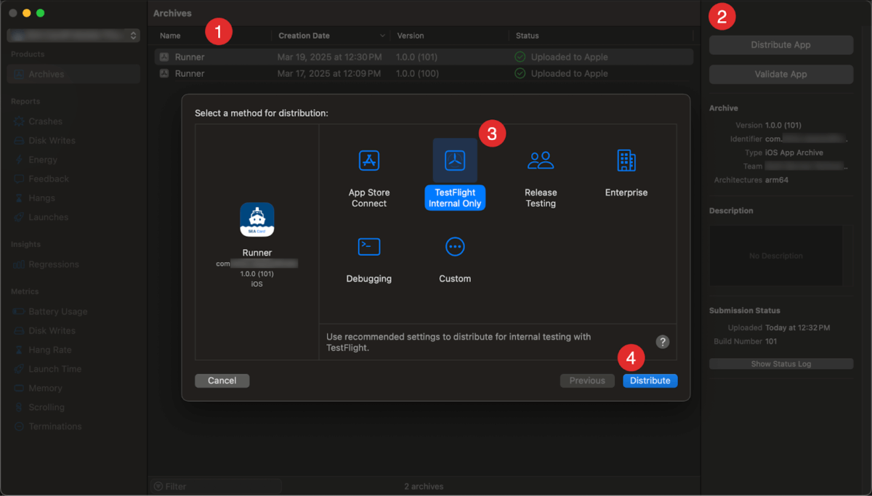Click Cancel in distribution dialog
872x496 pixels.
click(x=222, y=381)
